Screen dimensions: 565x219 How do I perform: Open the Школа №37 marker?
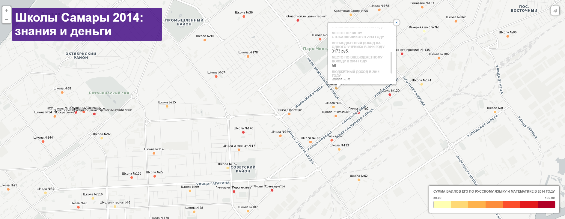[x=46, y=193]
